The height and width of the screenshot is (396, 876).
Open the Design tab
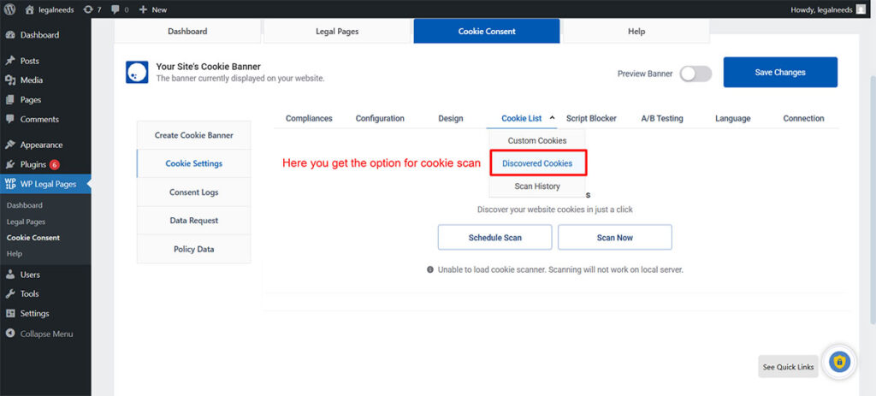tap(451, 118)
